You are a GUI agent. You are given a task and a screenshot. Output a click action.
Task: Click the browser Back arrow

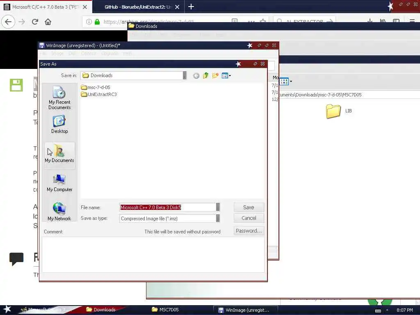[x=8, y=22]
